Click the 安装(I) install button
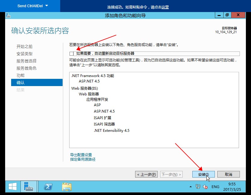 click(203, 174)
